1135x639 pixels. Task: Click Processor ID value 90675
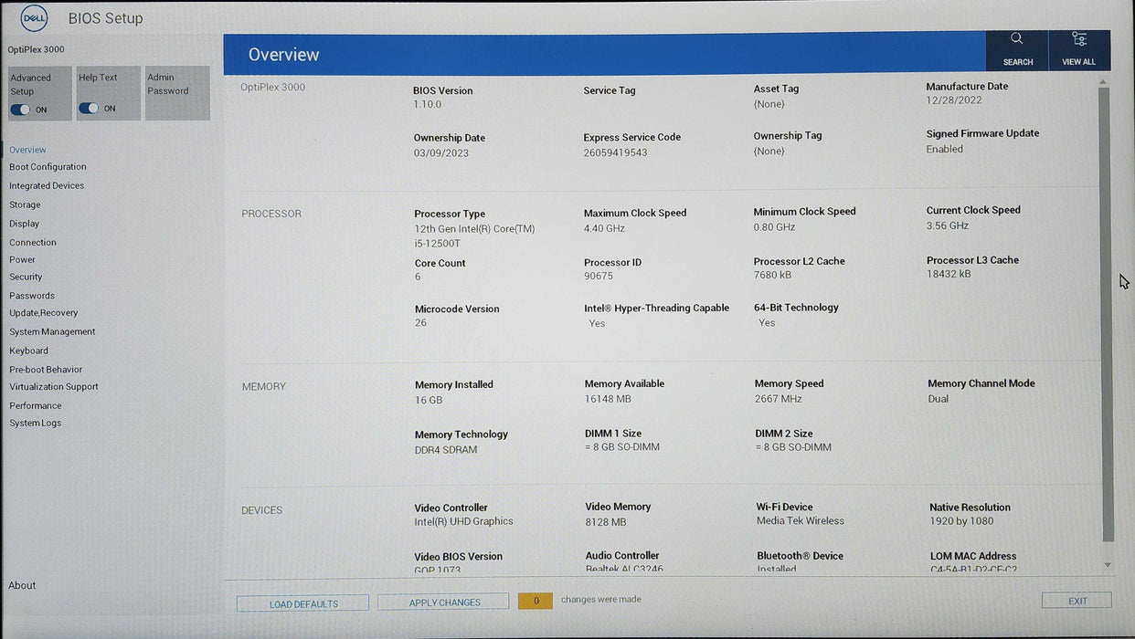[599, 276]
